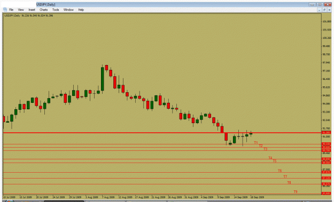
Task: Select the T9 target label
Action: (x=296, y=191)
